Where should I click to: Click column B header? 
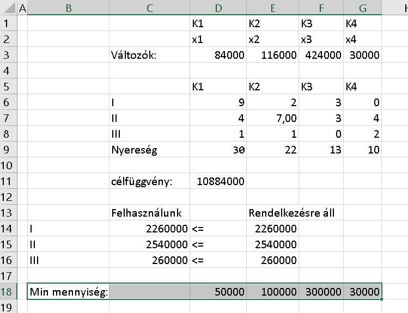pos(68,8)
